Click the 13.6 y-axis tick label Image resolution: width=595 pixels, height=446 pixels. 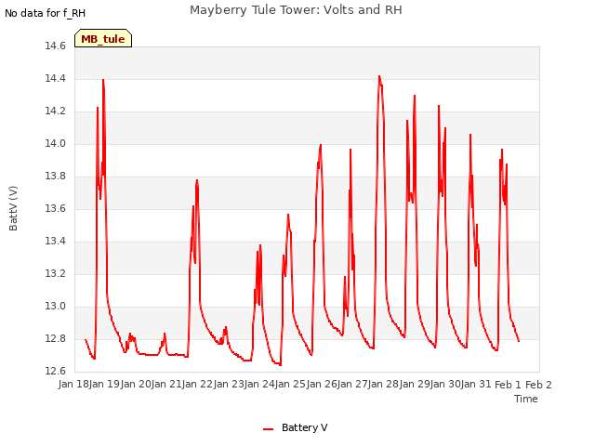(56, 208)
